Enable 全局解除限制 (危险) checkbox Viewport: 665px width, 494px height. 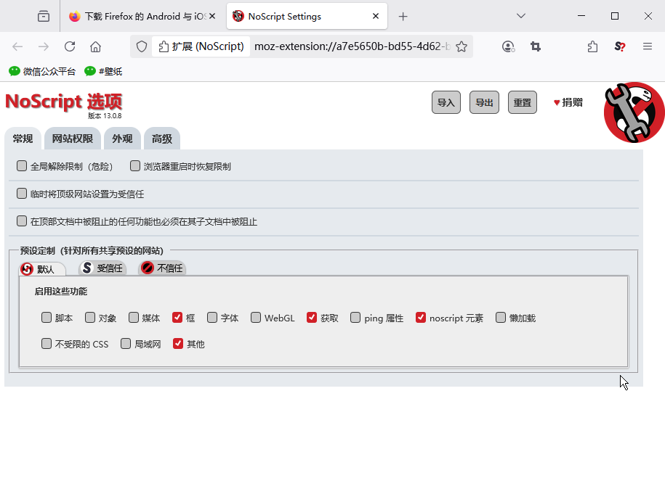point(22,166)
